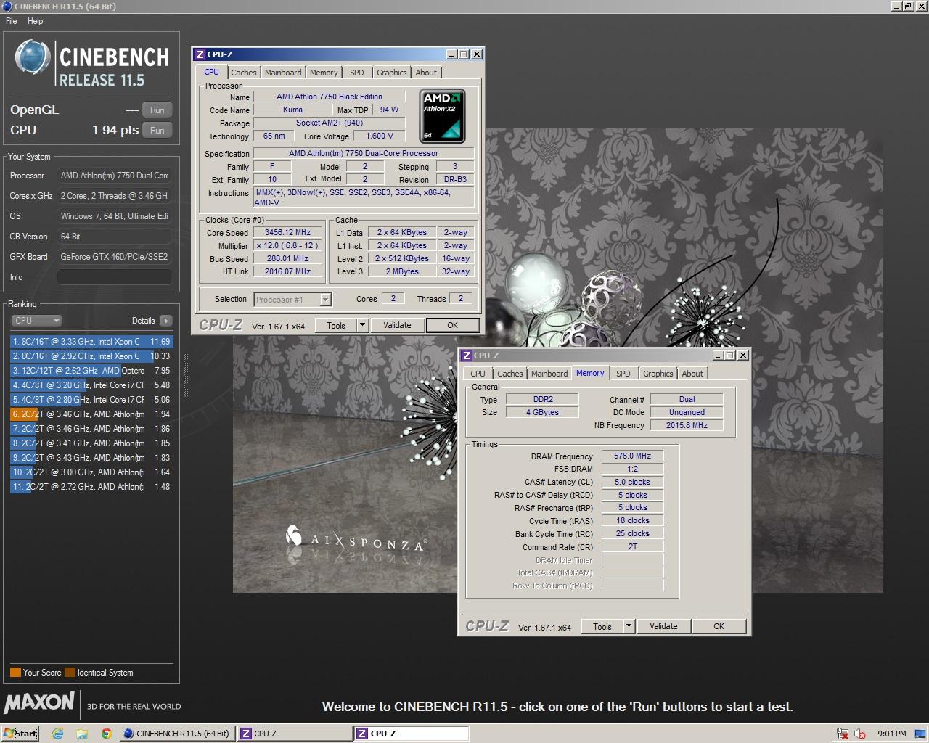Open SPD tab in Memory window
This screenshot has height=743, width=929.
[x=623, y=374]
